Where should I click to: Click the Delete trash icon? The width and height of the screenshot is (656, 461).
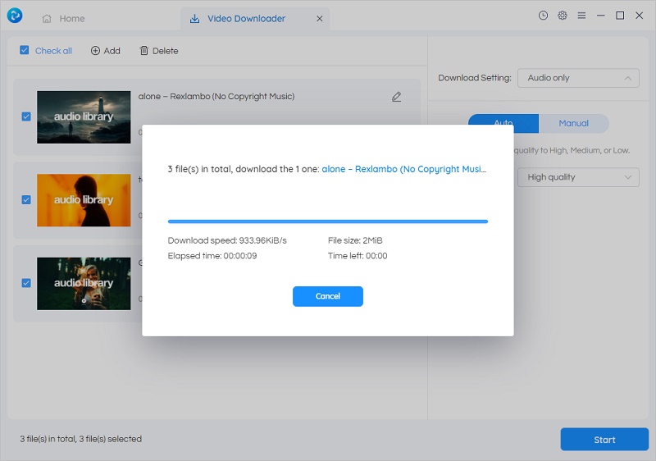(144, 51)
